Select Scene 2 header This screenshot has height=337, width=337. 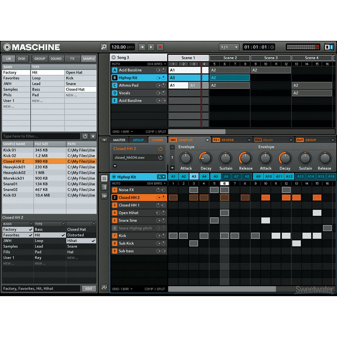coord(230,58)
